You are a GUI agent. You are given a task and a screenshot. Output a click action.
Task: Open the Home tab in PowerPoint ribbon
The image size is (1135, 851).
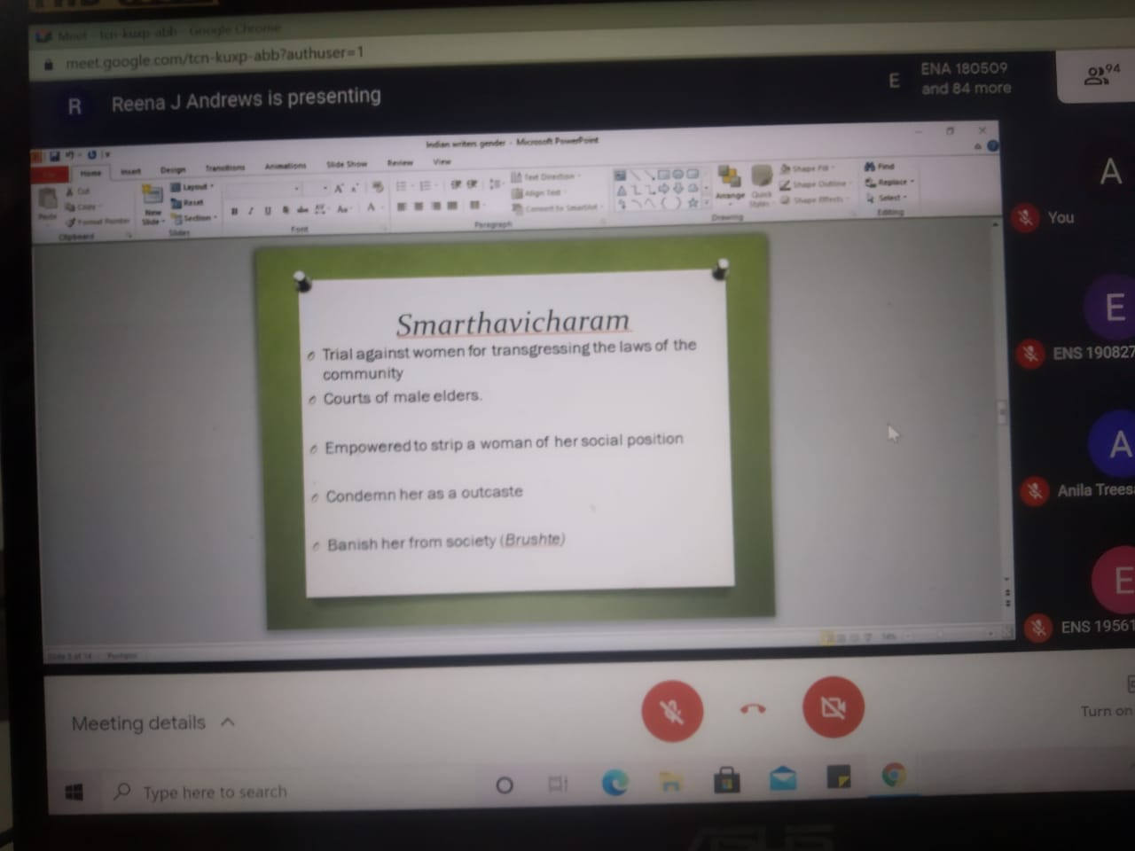(90, 173)
